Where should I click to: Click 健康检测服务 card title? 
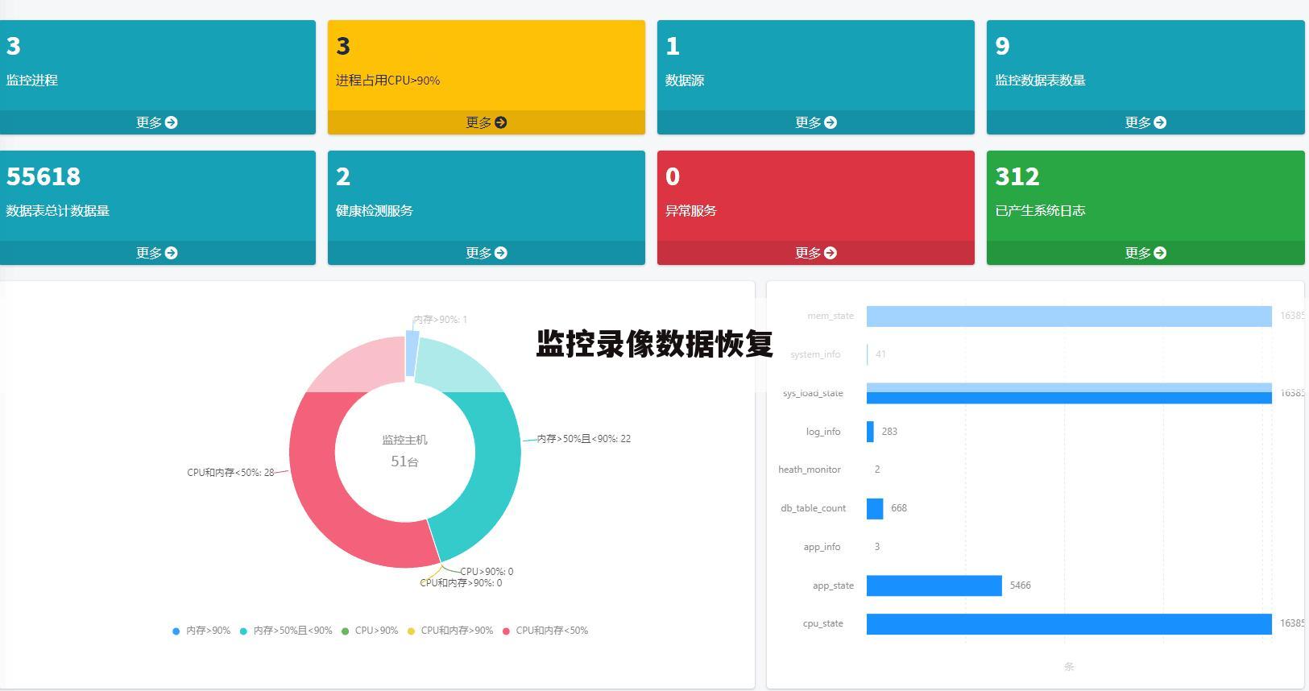tap(375, 211)
